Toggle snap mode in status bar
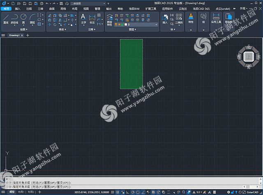This screenshot has width=263, height=195. click(x=113, y=192)
